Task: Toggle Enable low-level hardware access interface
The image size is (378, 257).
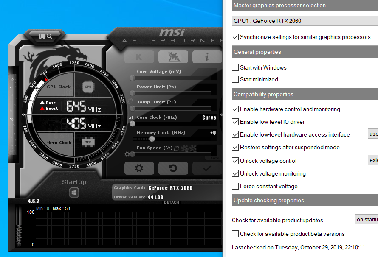Action: [235, 134]
